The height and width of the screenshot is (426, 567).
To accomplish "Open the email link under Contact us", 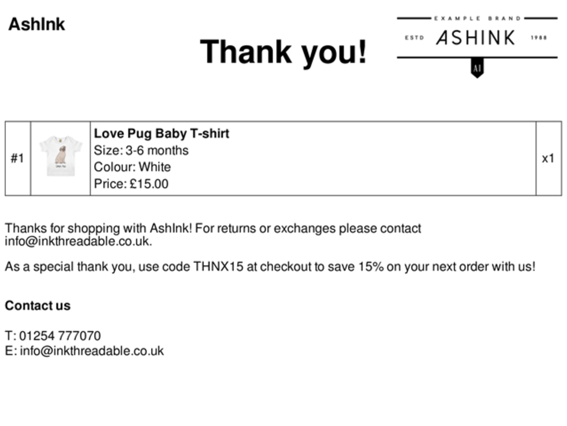I will [91, 351].
